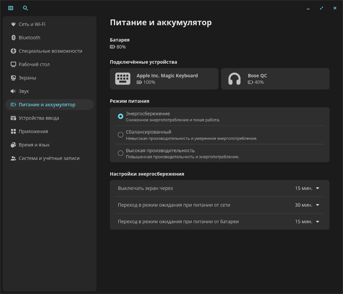343x294 pixels.
Task: Click the clock icon beside Время и язык
Action: tap(13, 145)
